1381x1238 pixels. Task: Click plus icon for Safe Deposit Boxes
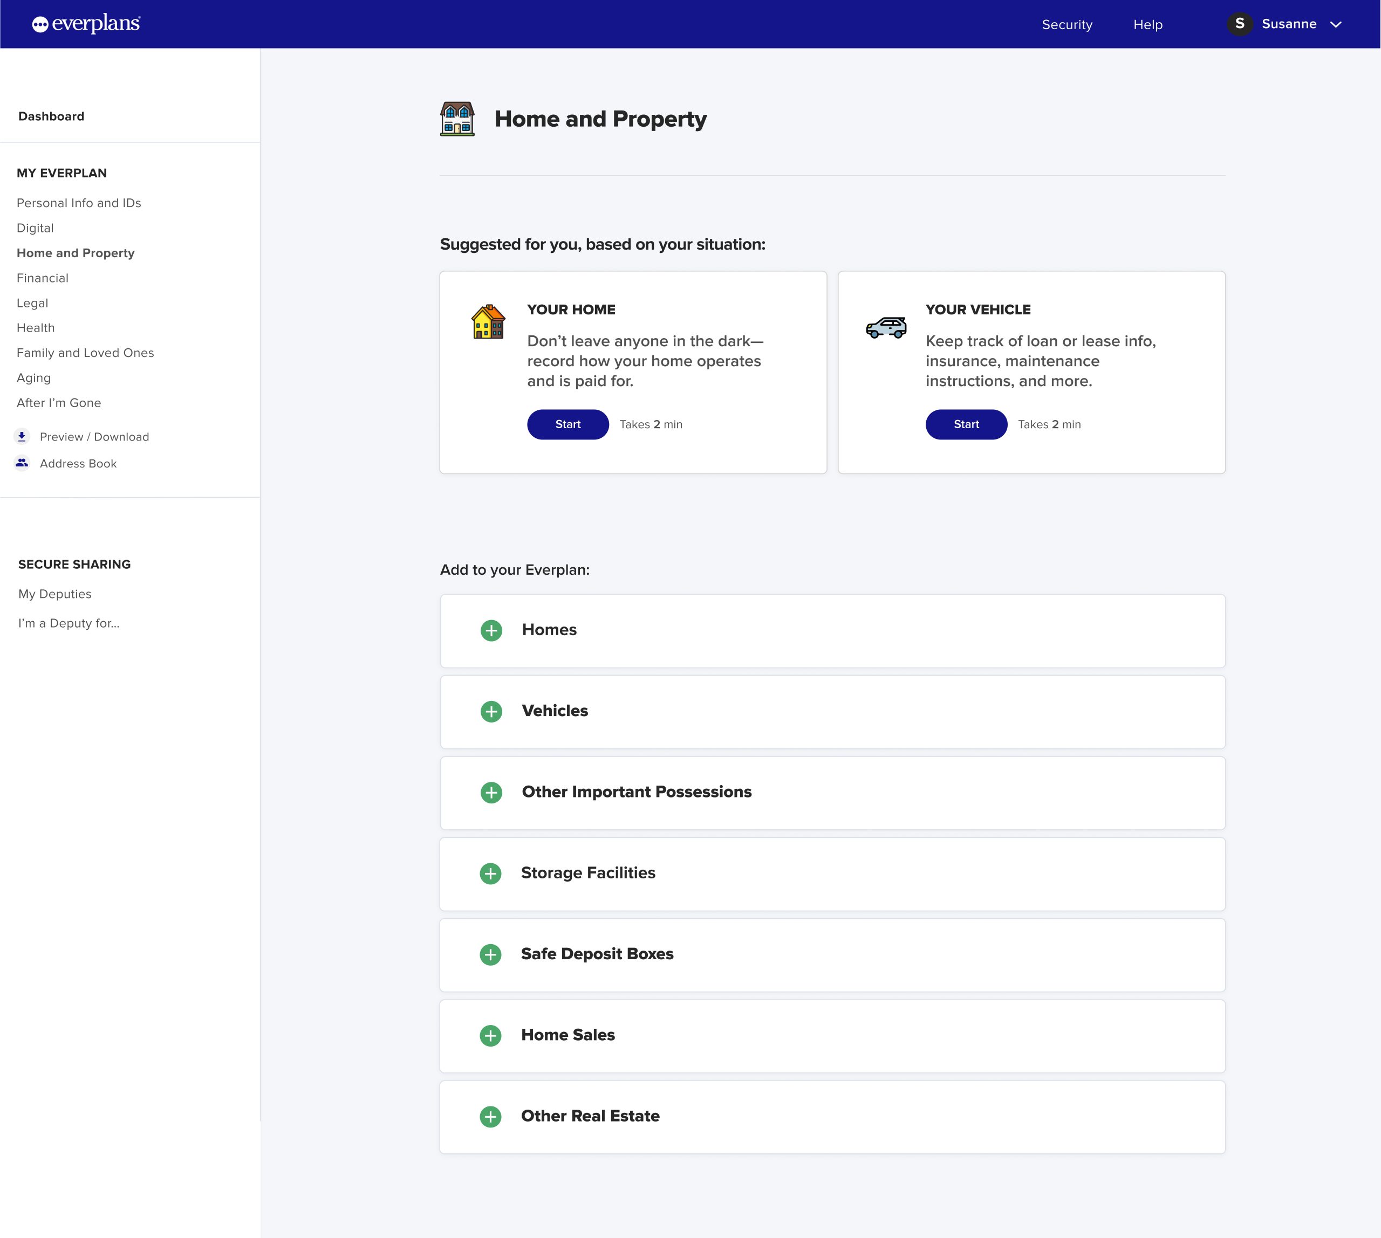click(491, 954)
